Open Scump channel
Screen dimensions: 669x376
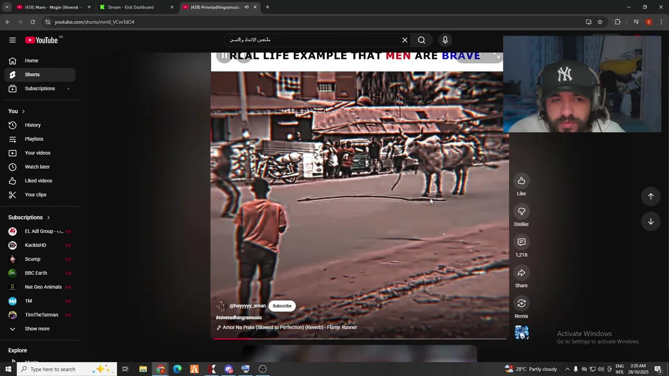click(40, 259)
